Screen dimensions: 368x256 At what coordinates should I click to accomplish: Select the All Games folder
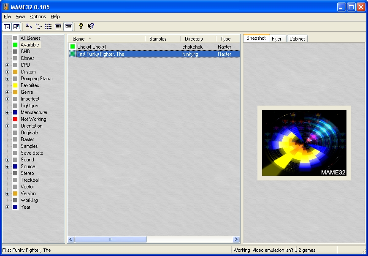pyautogui.click(x=30, y=38)
